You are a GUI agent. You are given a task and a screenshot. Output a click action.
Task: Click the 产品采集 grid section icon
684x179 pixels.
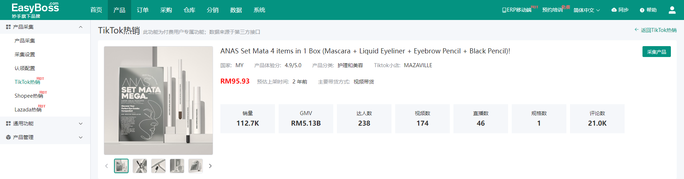[x=8, y=27]
